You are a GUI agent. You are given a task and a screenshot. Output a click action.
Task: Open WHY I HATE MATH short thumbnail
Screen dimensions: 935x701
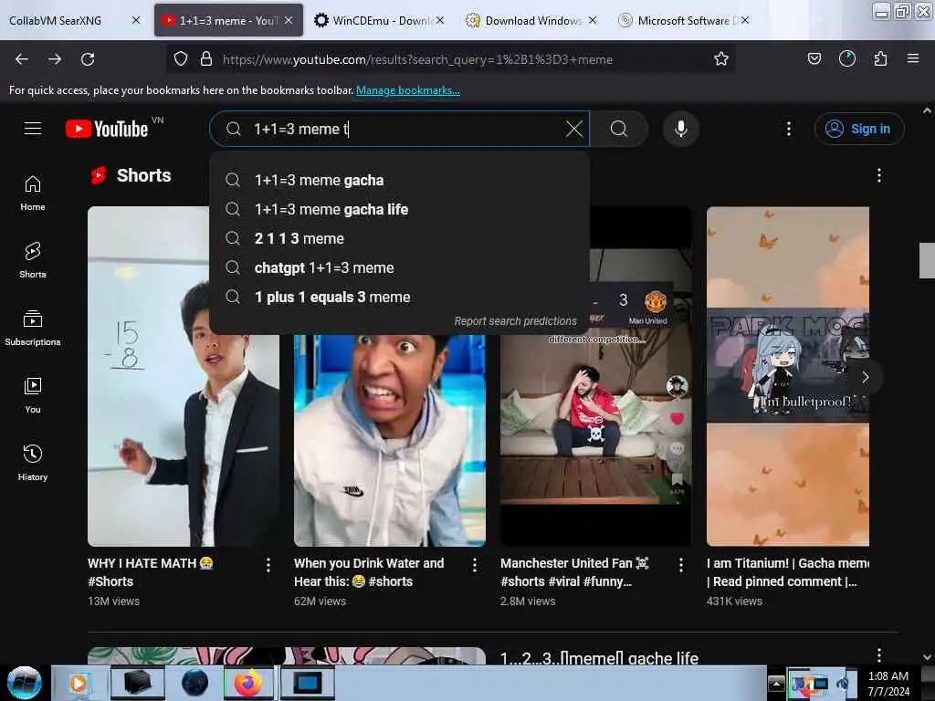tap(183, 376)
